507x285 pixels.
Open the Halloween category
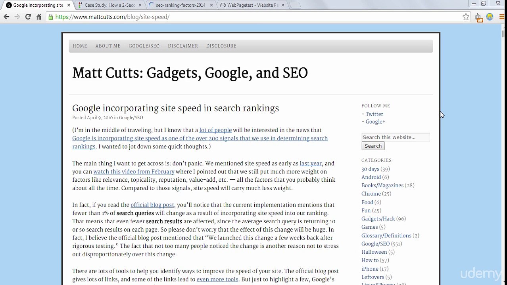[374, 252]
